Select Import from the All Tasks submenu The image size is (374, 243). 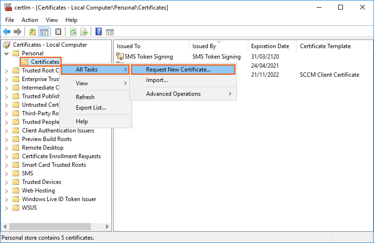coord(157,80)
